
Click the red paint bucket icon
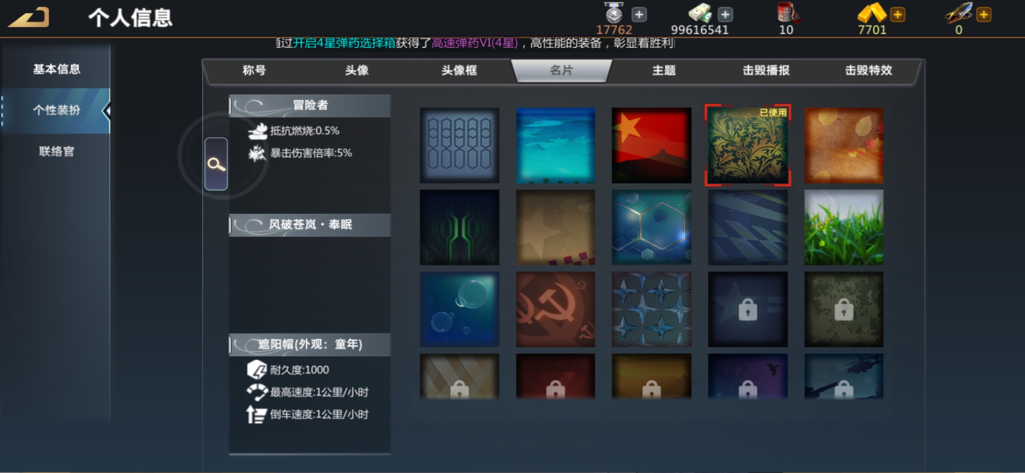pyautogui.click(x=788, y=13)
